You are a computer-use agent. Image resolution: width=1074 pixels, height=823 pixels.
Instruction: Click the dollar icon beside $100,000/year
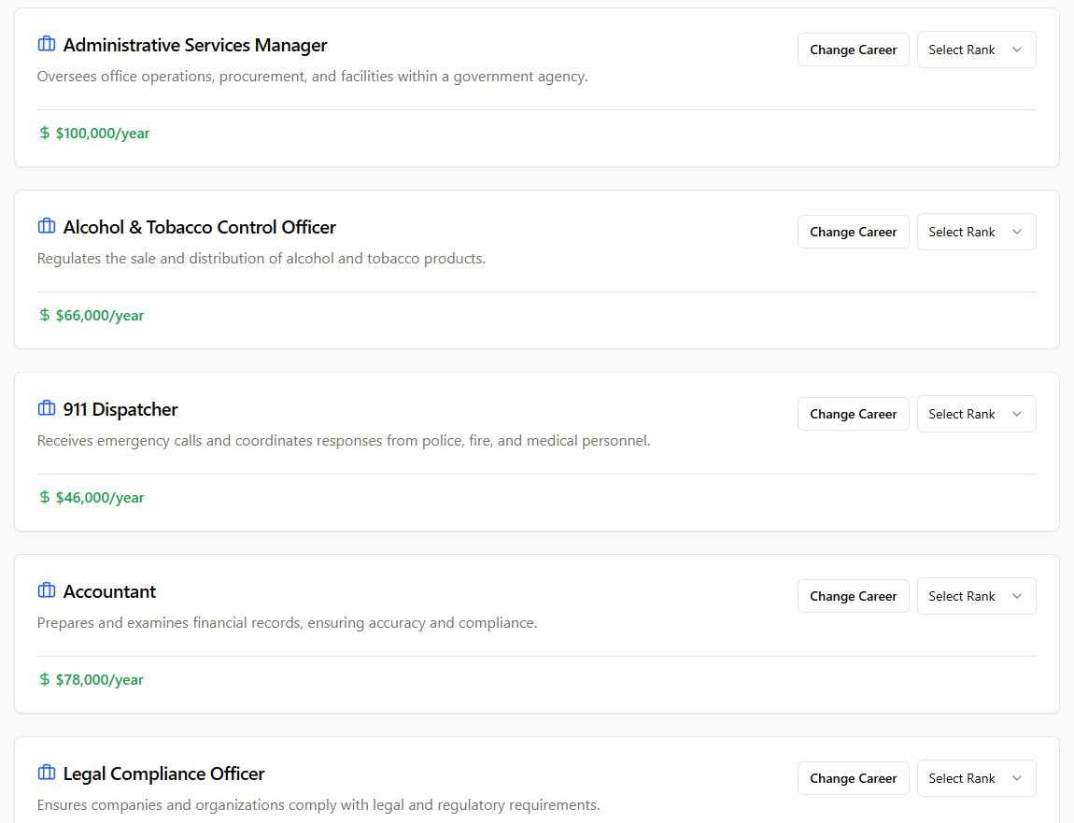click(x=45, y=134)
